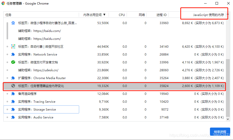233x140 pixels.
Task: Click the puzzle icon next to 备用渲染程序
Action: pos(13,94)
